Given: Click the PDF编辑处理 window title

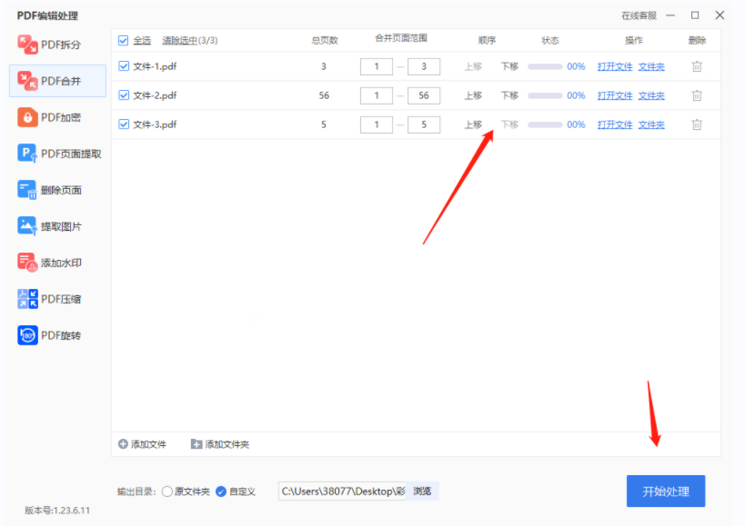Looking at the screenshot, I should [47, 15].
